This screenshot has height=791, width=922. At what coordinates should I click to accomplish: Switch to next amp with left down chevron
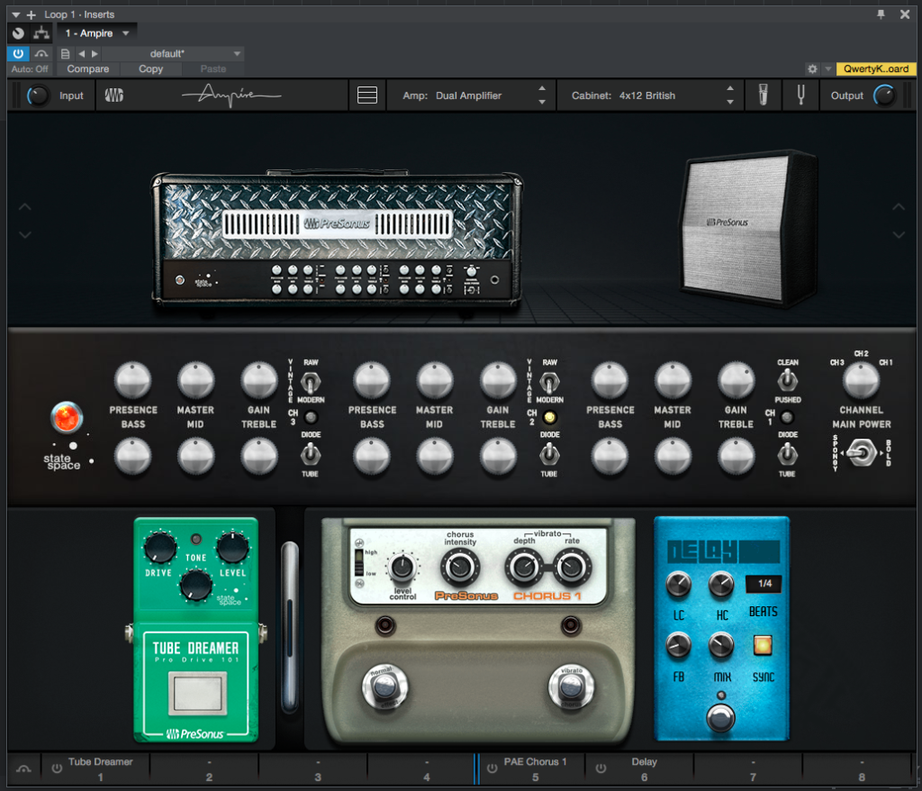(24, 234)
